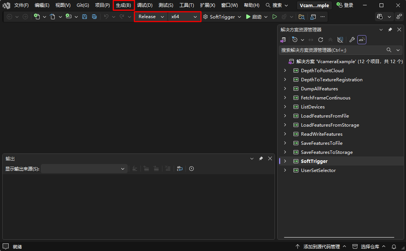Click the Save All icon
Screen dimensions: 406x251
click(x=94, y=17)
